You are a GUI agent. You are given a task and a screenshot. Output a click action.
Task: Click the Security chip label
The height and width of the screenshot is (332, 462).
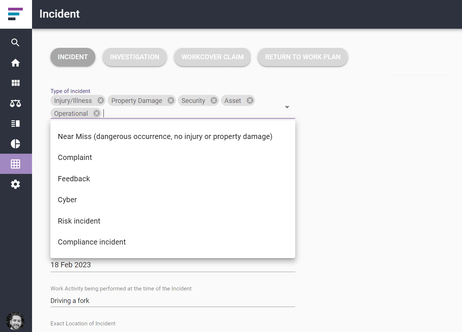(193, 101)
